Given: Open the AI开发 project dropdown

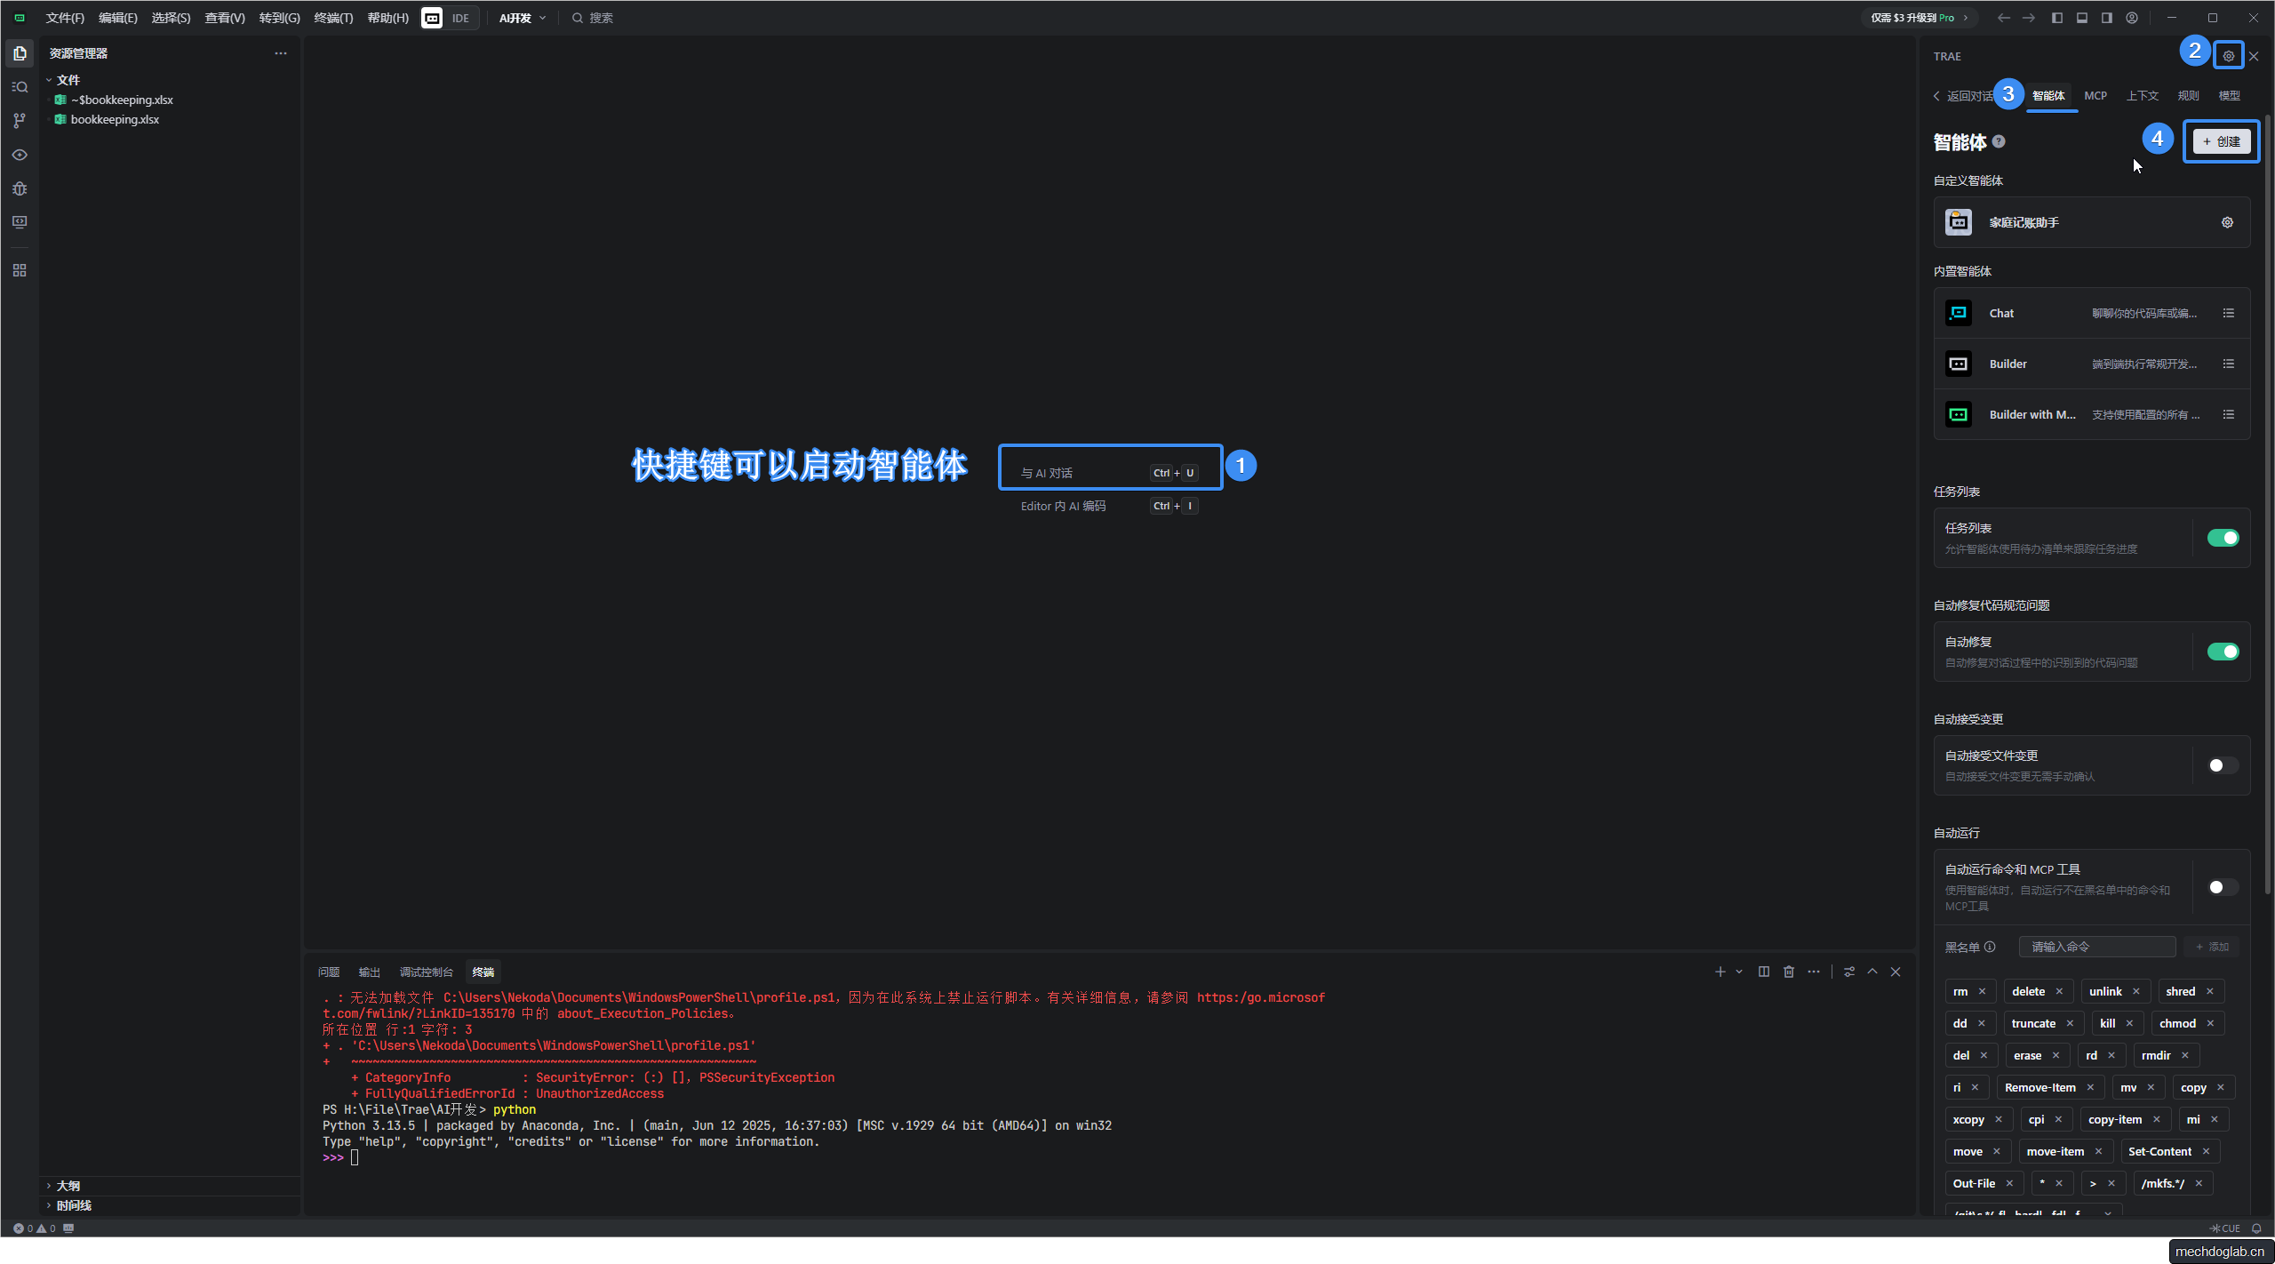Looking at the screenshot, I should click(523, 18).
